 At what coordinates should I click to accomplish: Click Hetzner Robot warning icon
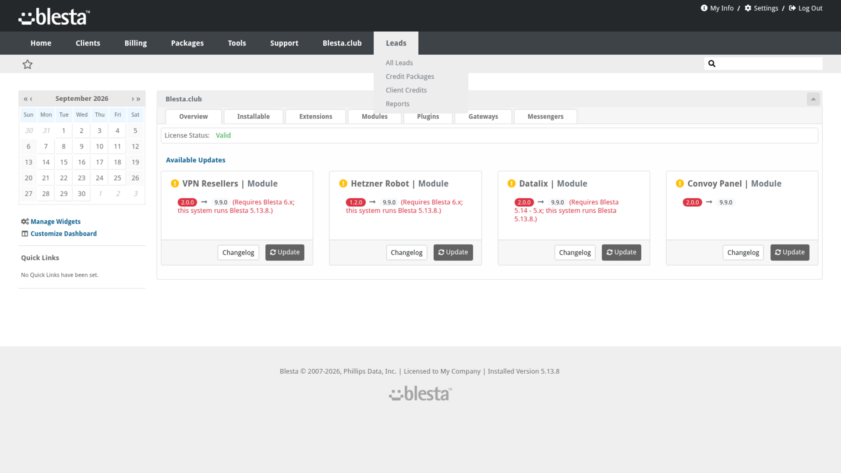click(343, 184)
